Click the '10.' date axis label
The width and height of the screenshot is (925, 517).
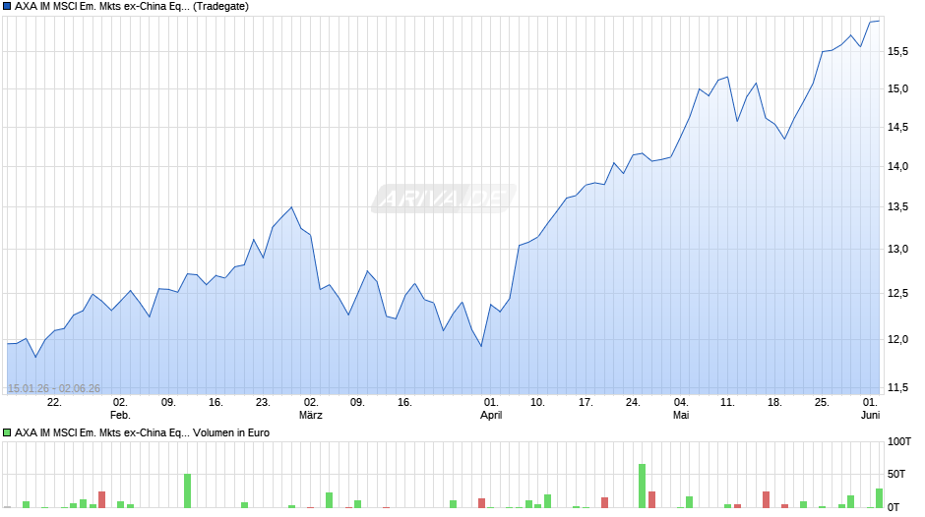(537, 403)
